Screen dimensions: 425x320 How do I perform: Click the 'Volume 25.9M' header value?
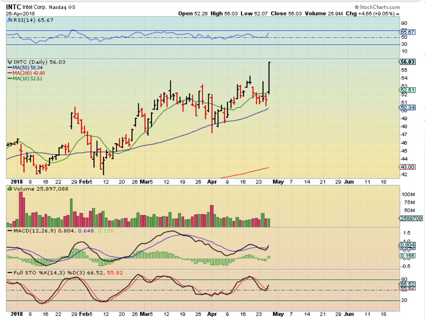tap(323, 14)
